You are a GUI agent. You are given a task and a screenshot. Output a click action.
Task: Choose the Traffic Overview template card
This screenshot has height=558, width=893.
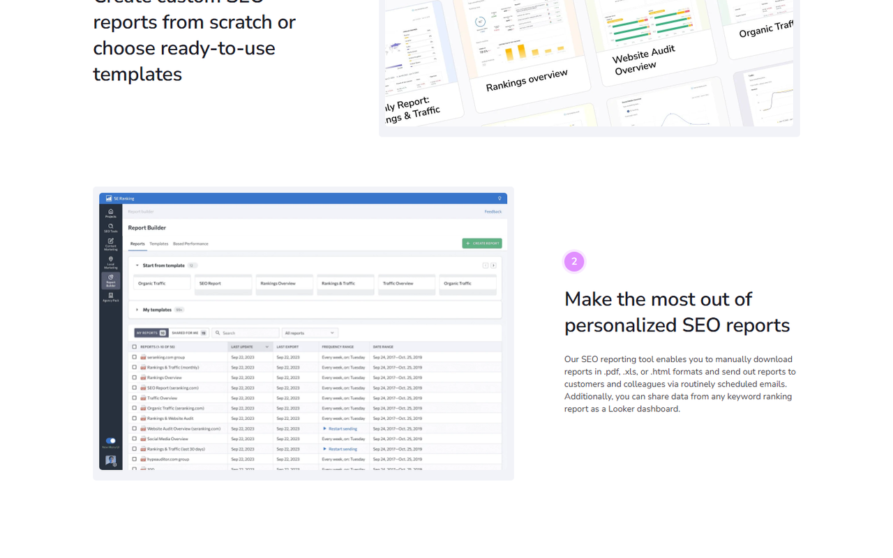coord(407,284)
